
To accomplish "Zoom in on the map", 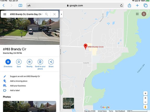I will pyautogui.click(x=145, y=98).
